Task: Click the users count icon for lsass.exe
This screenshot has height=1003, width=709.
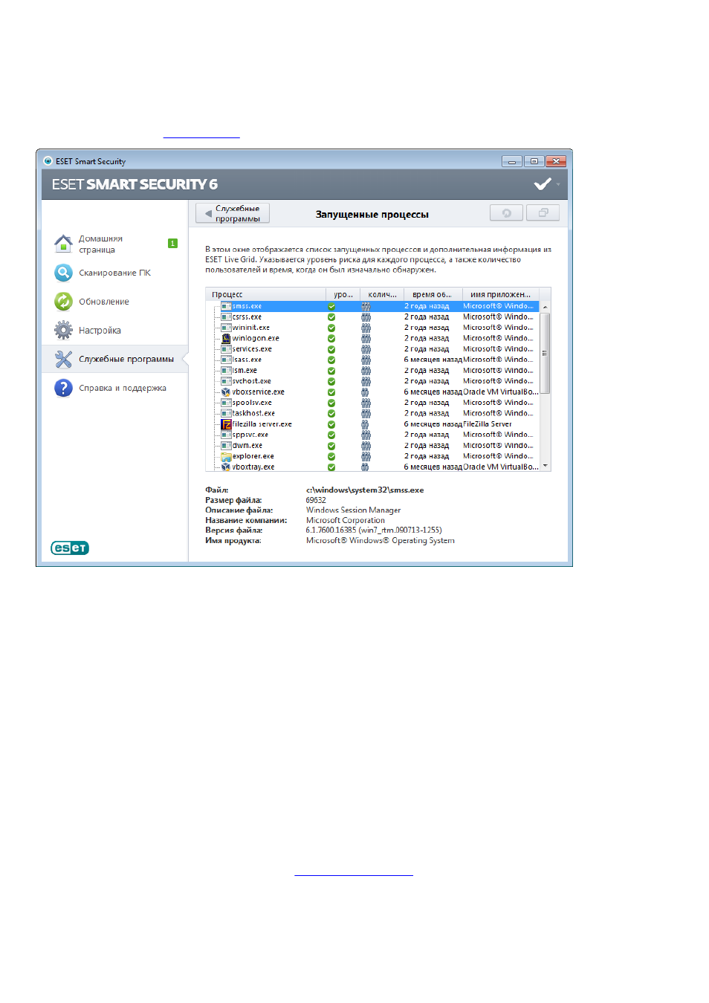Action: coord(366,360)
